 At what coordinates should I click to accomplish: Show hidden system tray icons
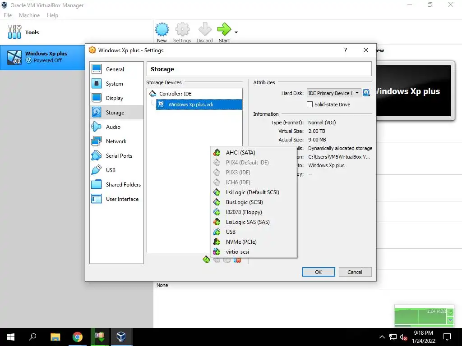click(382, 337)
